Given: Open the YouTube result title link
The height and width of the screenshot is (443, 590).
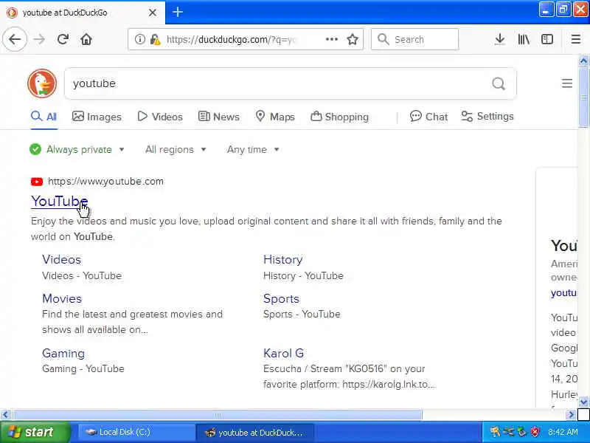Looking at the screenshot, I should [x=60, y=201].
